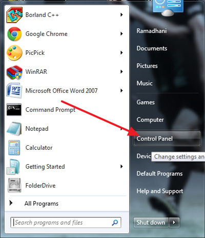This screenshot has height=238, width=205.
Task: Select the WinRAR label
Action: pyautogui.click(x=36, y=71)
